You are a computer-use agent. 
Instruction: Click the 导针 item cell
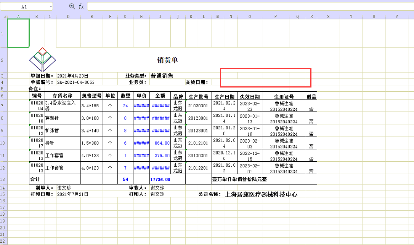(62, 143)
